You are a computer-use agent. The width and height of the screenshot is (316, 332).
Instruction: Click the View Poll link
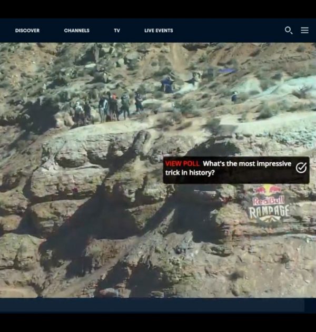182,164
